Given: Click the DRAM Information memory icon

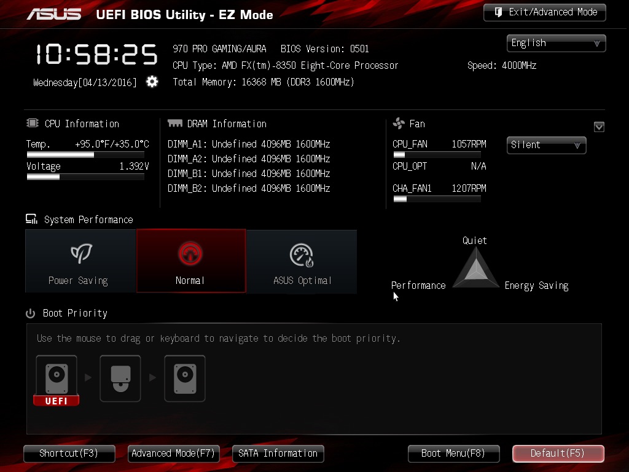Looking at the screenshot, I should (175, 123).
